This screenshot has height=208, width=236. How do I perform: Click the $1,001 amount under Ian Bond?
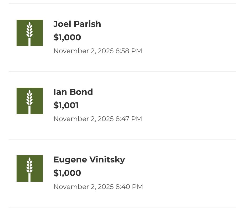66,105
